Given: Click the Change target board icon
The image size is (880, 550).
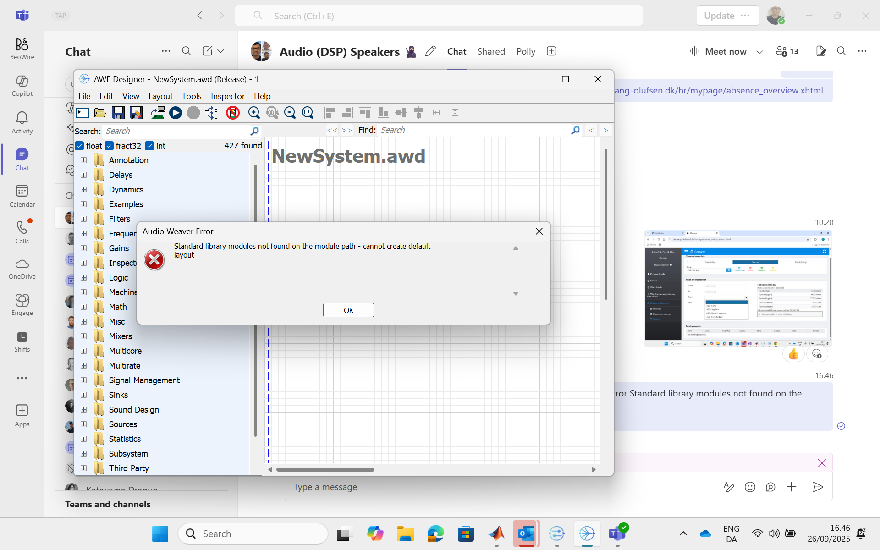Looking at the screenshot, I should click(157, 113).
